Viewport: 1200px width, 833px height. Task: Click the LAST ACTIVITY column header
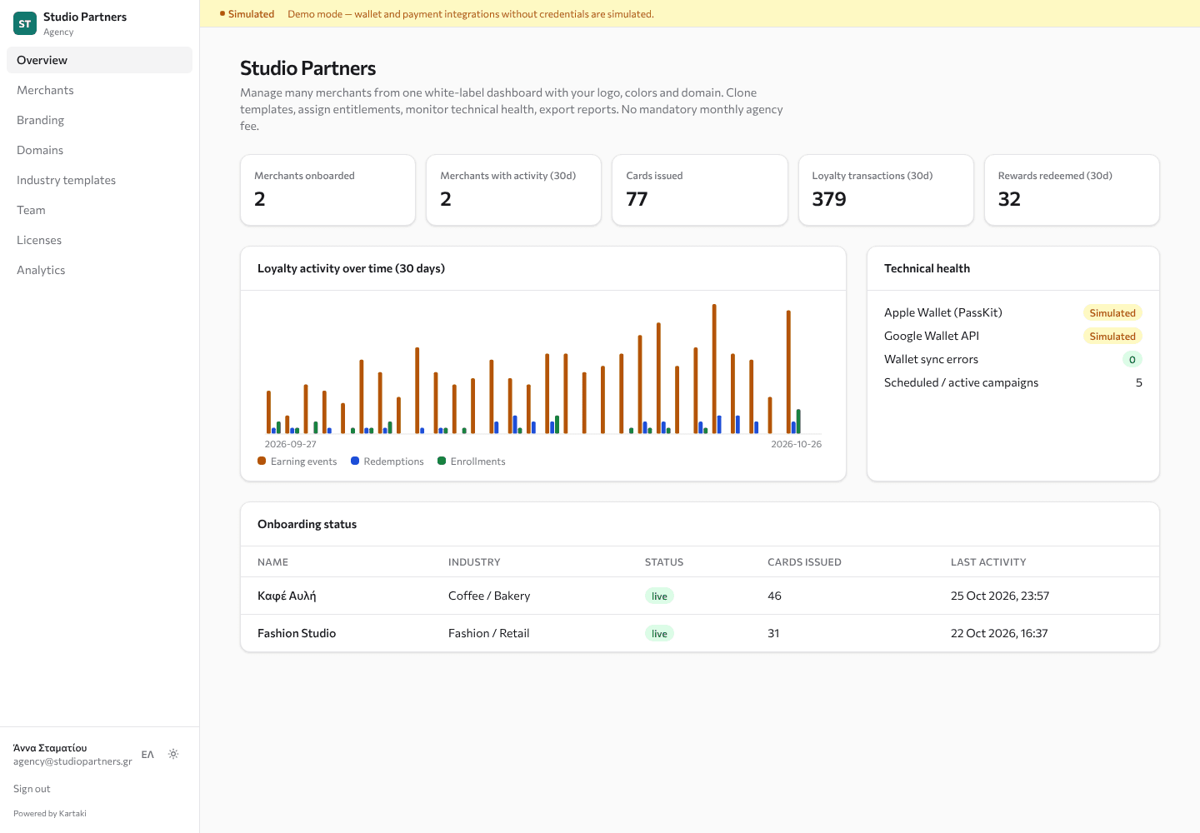988,562
